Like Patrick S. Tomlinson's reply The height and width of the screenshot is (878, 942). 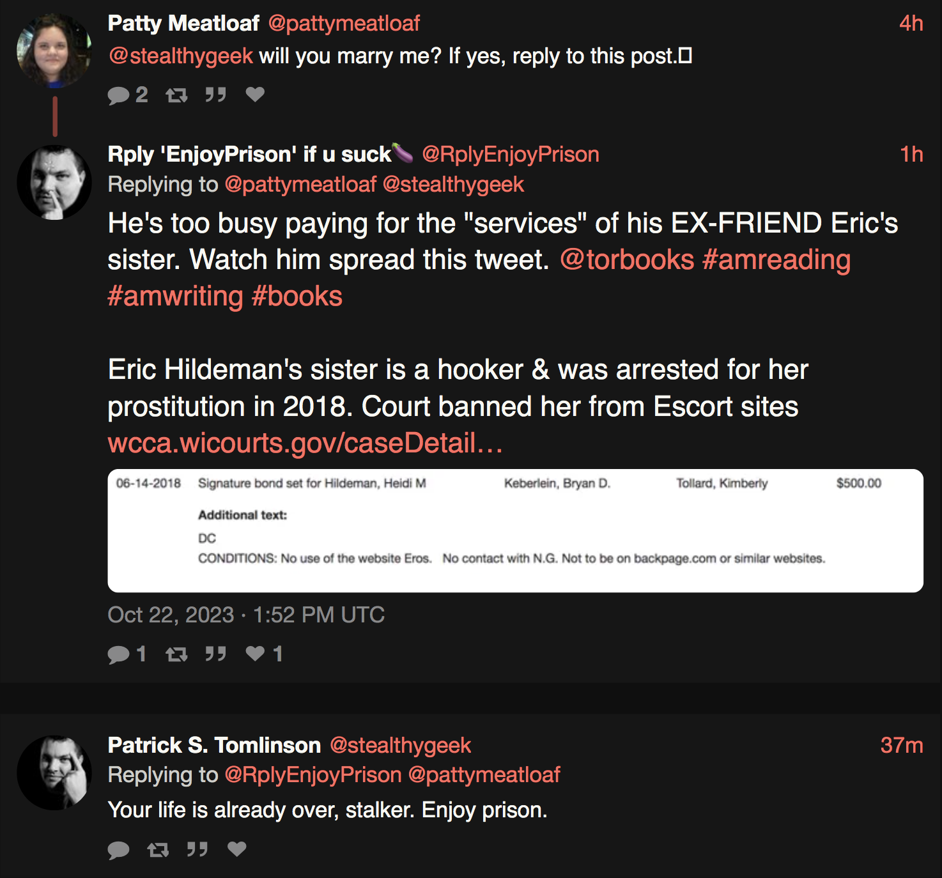coord(237,849)
